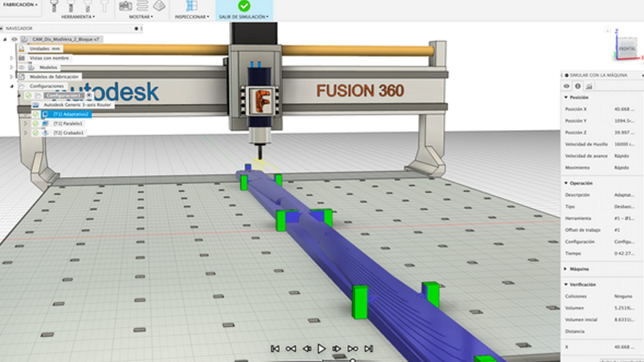This screenshot has width=644, height=362.
Task: Select the [T2] Grabado1 operation
Action: tap(68, 133)
